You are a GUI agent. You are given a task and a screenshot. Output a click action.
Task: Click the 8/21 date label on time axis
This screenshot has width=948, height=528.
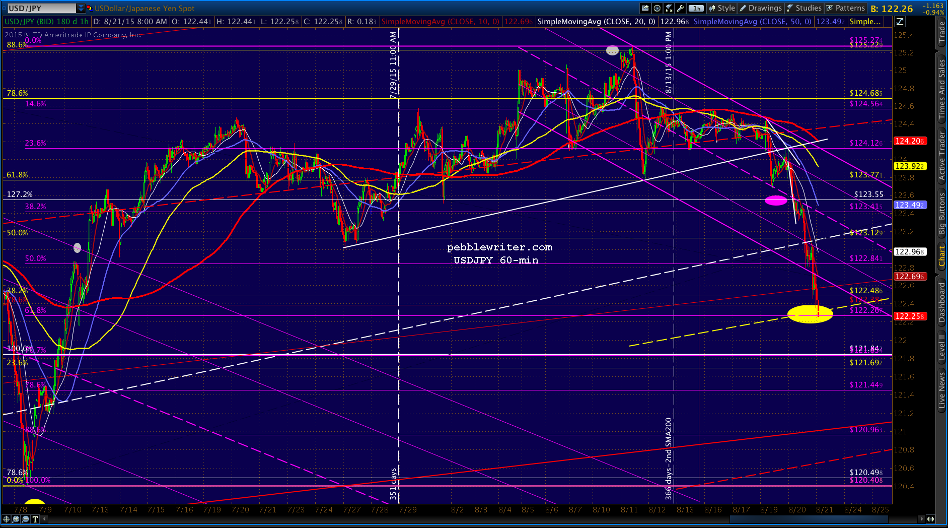coord(825,509)
